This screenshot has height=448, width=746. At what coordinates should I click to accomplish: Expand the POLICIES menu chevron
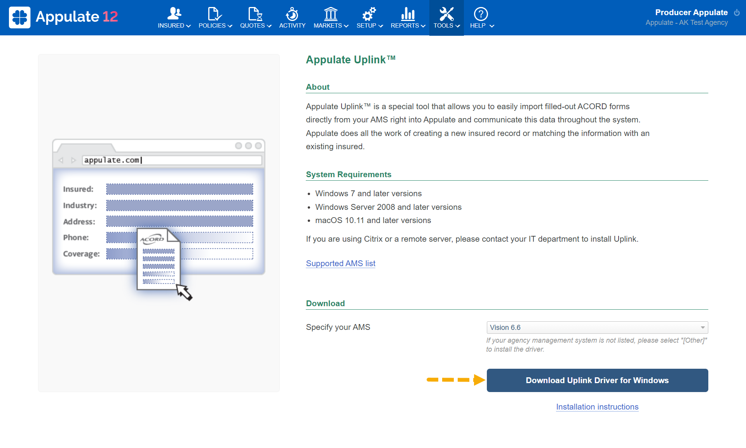(x=230, y=26)
